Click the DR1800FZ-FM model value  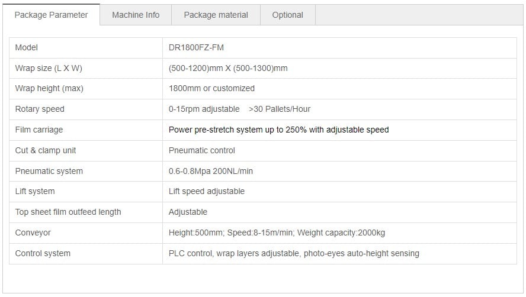[196, 47]
